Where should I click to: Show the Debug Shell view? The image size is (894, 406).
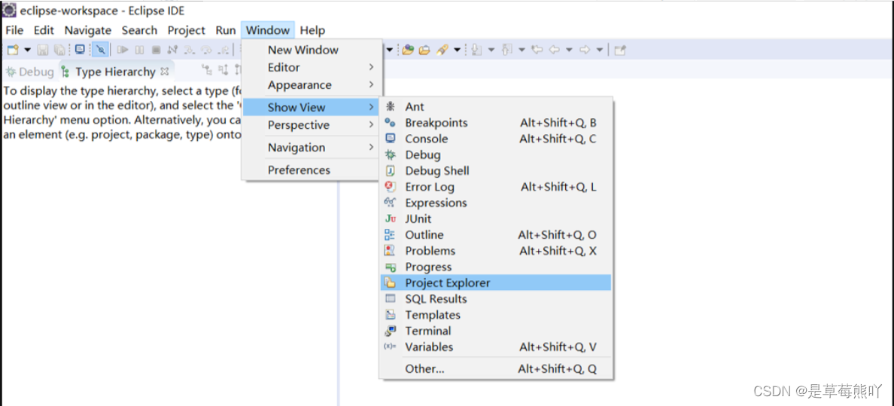pyautogui.click(x=496, y=171)
